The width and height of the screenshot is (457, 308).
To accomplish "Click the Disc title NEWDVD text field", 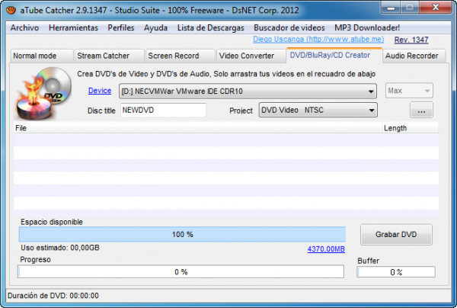I will (x=163, y=111).
